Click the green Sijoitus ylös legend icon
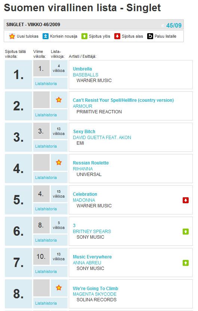The image size is (198, 311). point(84,36)
